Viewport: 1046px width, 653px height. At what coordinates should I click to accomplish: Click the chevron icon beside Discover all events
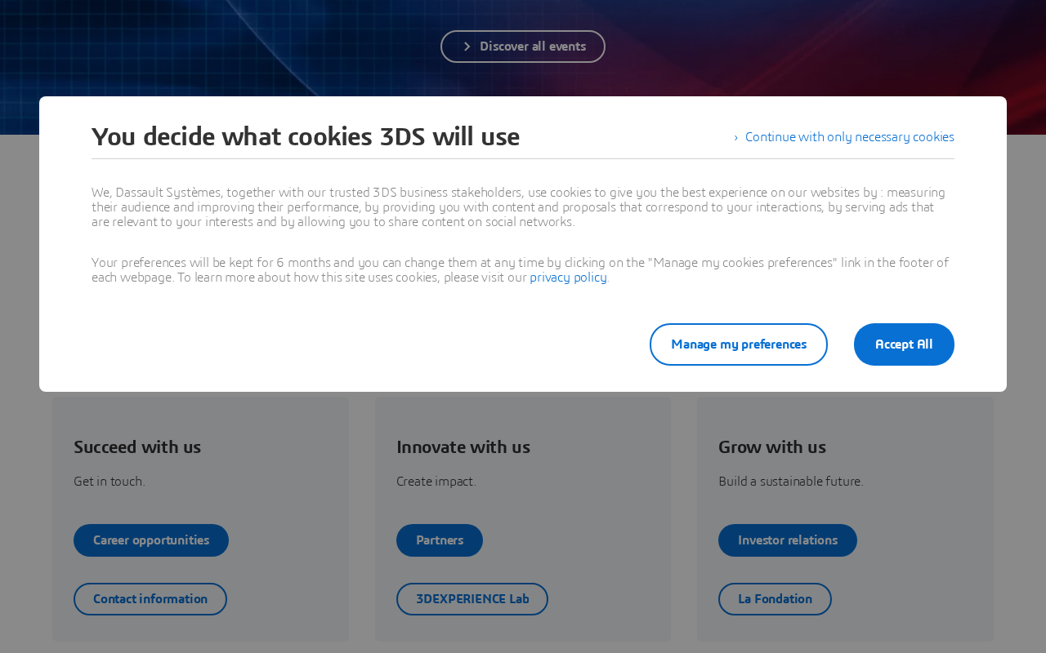(467, 47)
